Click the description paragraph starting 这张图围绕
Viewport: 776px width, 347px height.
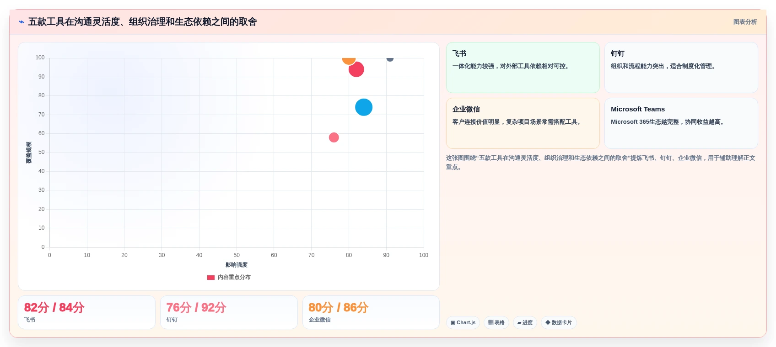(x=601, y=163)
